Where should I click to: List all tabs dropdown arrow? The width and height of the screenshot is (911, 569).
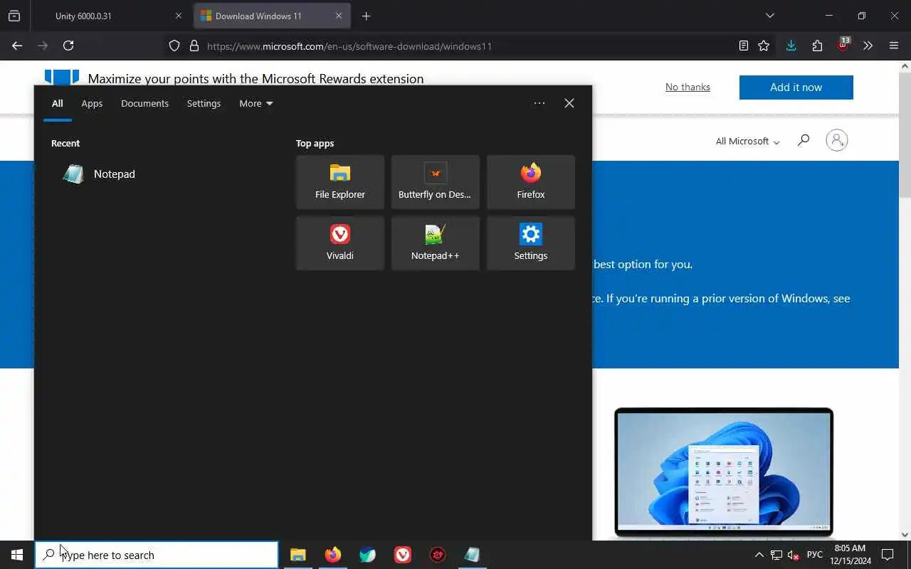(x=770, y=16)
